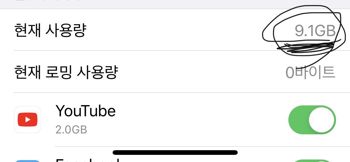Select the 현재 로밍 사용량 label
This screenshot has height=162, width=350.
coord(66,72)
